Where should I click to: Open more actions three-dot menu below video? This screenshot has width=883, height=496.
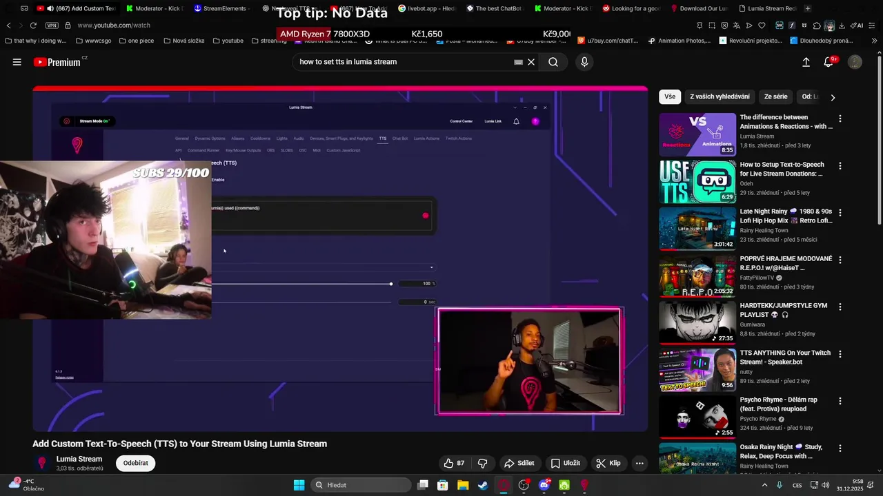pyautogui.click(x=639, y=463)
